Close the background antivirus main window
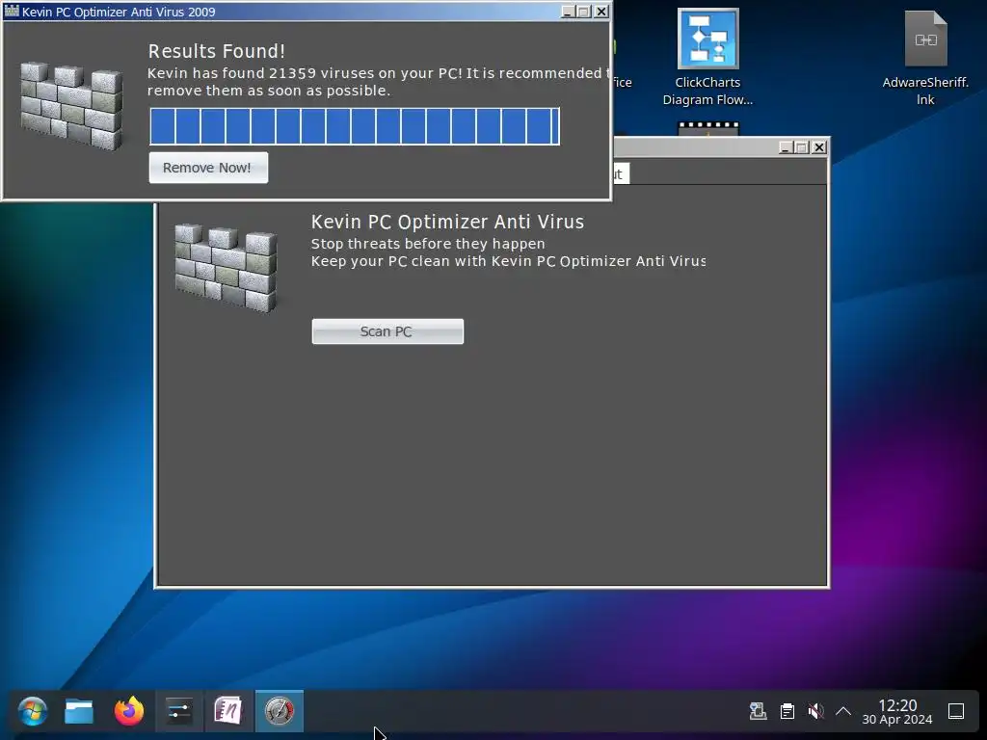This screenshot has width=987, height=740. (819, 147)
